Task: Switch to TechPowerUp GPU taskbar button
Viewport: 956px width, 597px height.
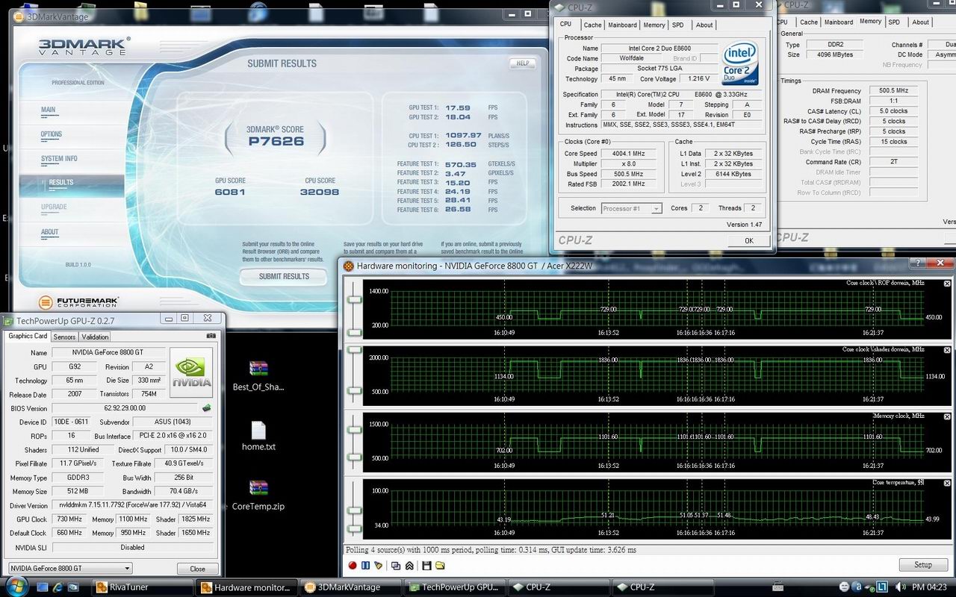Action: click(454, 587)
